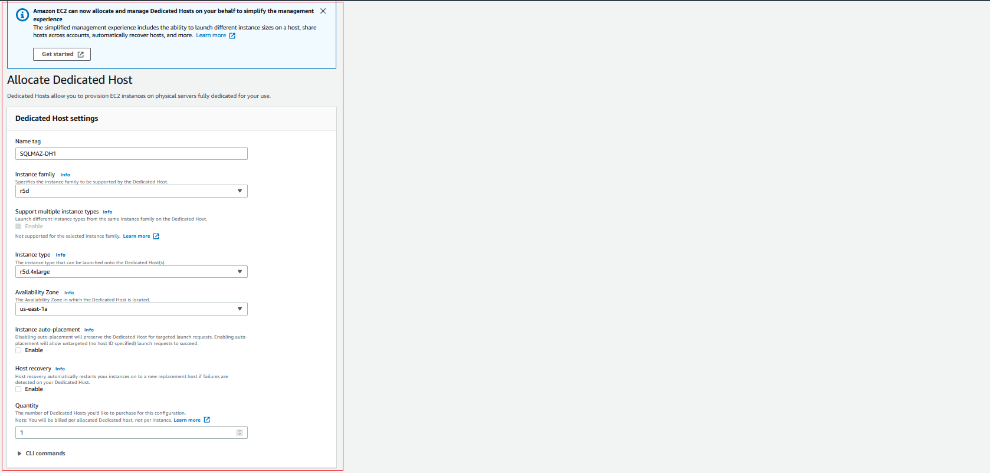Click external link icon beside banner Learn more
Image resolution: width=990 pixels, height=473 pixels.
[232, 36]
